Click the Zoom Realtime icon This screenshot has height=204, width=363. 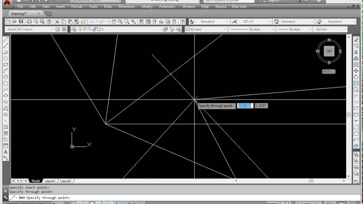pos(120,22)
